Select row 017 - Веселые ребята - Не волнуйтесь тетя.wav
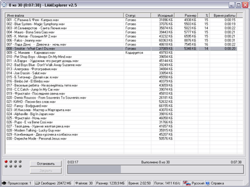Screen dimensions: 250x187 pyautogui.click(x=121, y=85)
